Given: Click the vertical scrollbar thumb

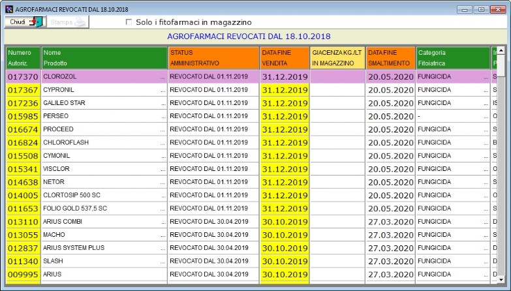Looking at the screenshot, I should point(501,65).
